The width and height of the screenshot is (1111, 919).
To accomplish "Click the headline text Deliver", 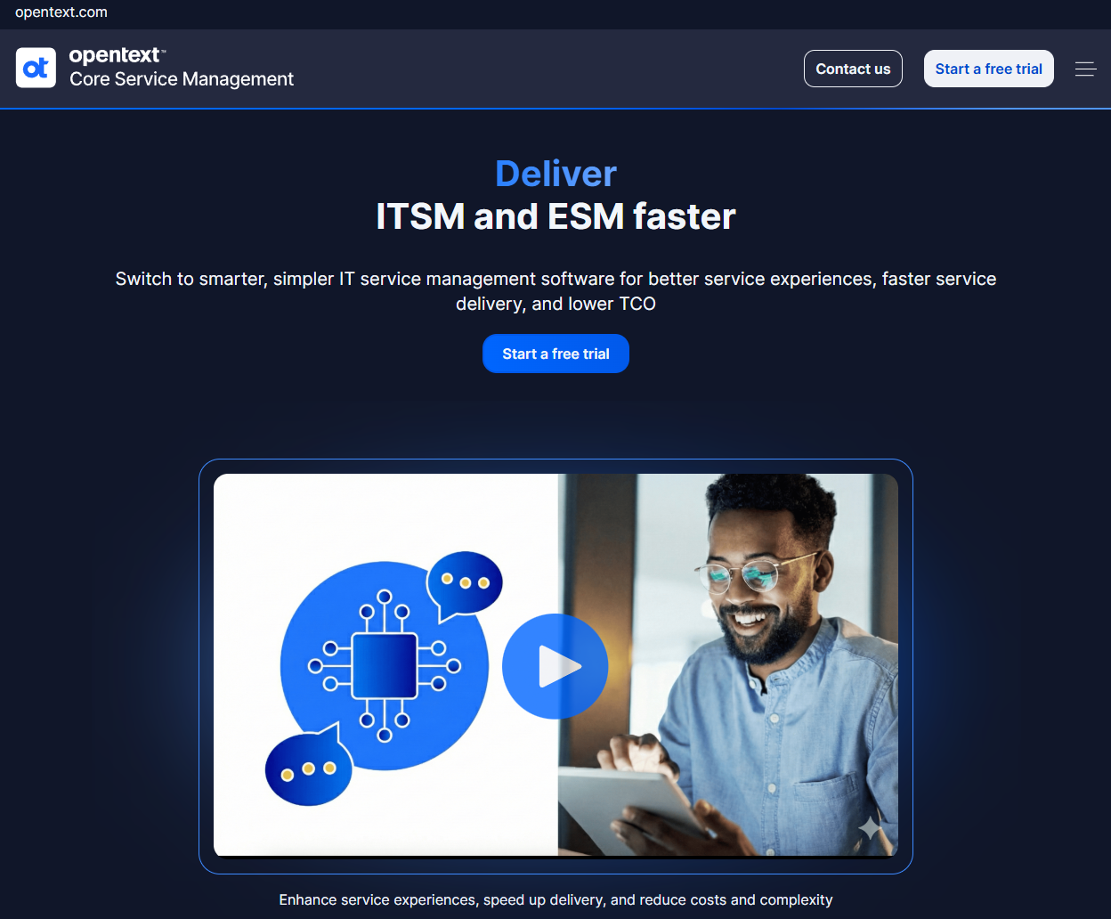I will (555, 175).
